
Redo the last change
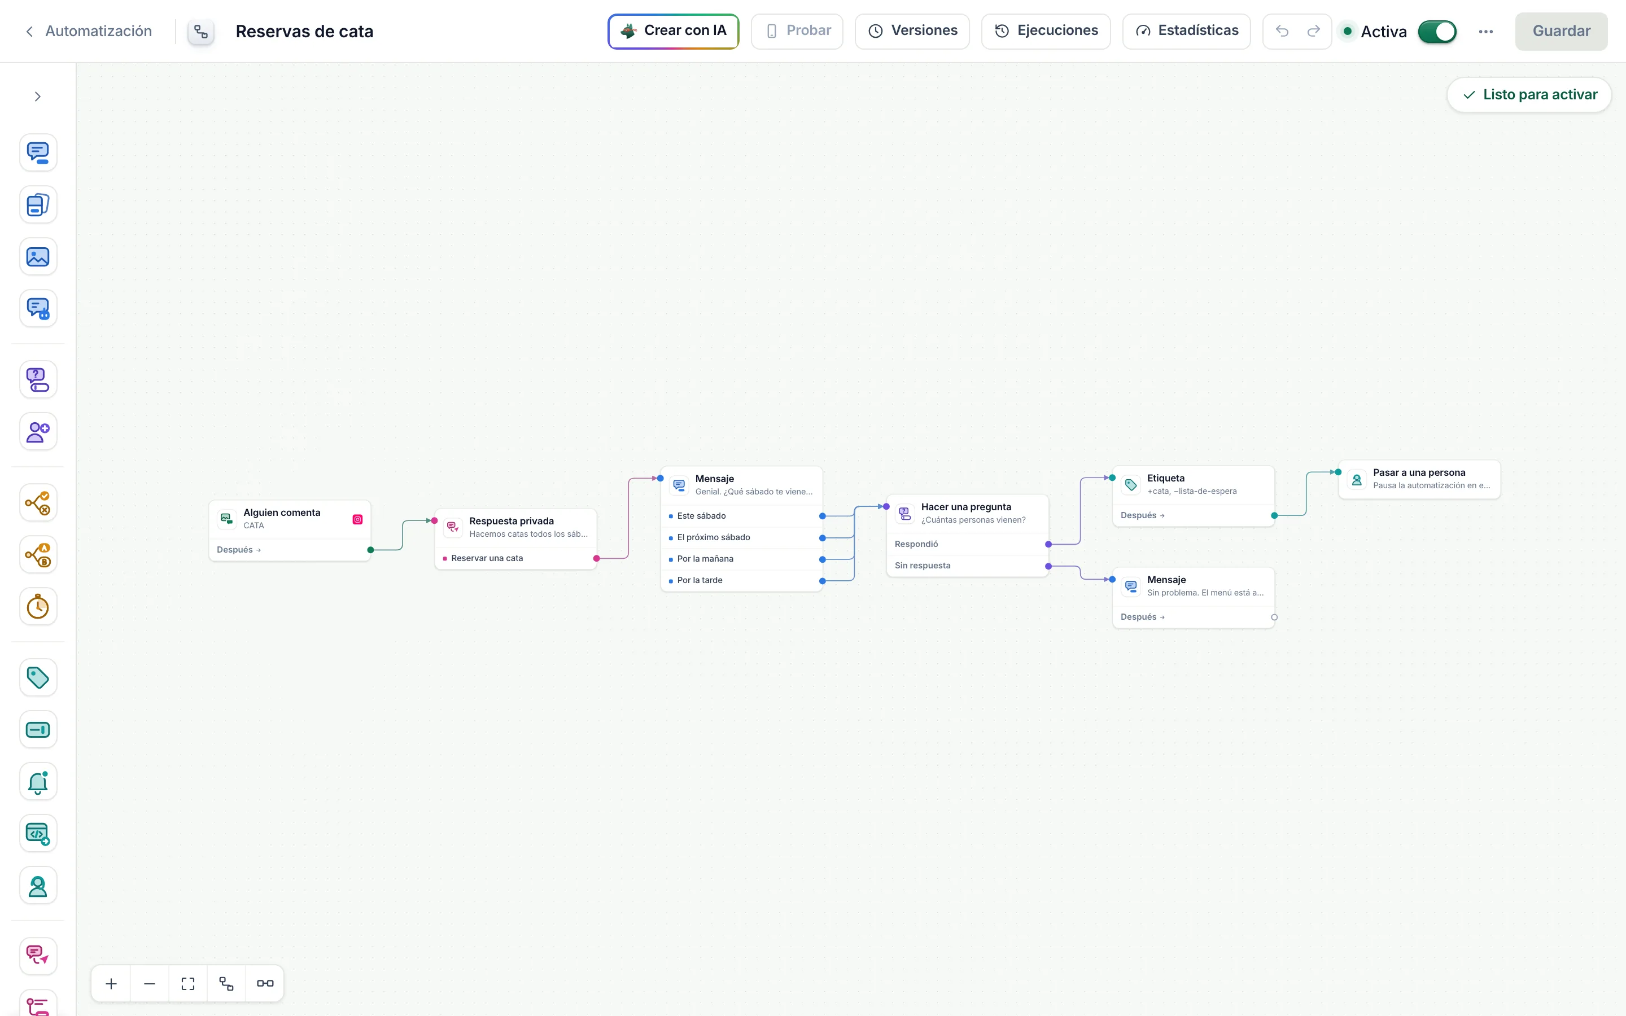point(1314,32)
